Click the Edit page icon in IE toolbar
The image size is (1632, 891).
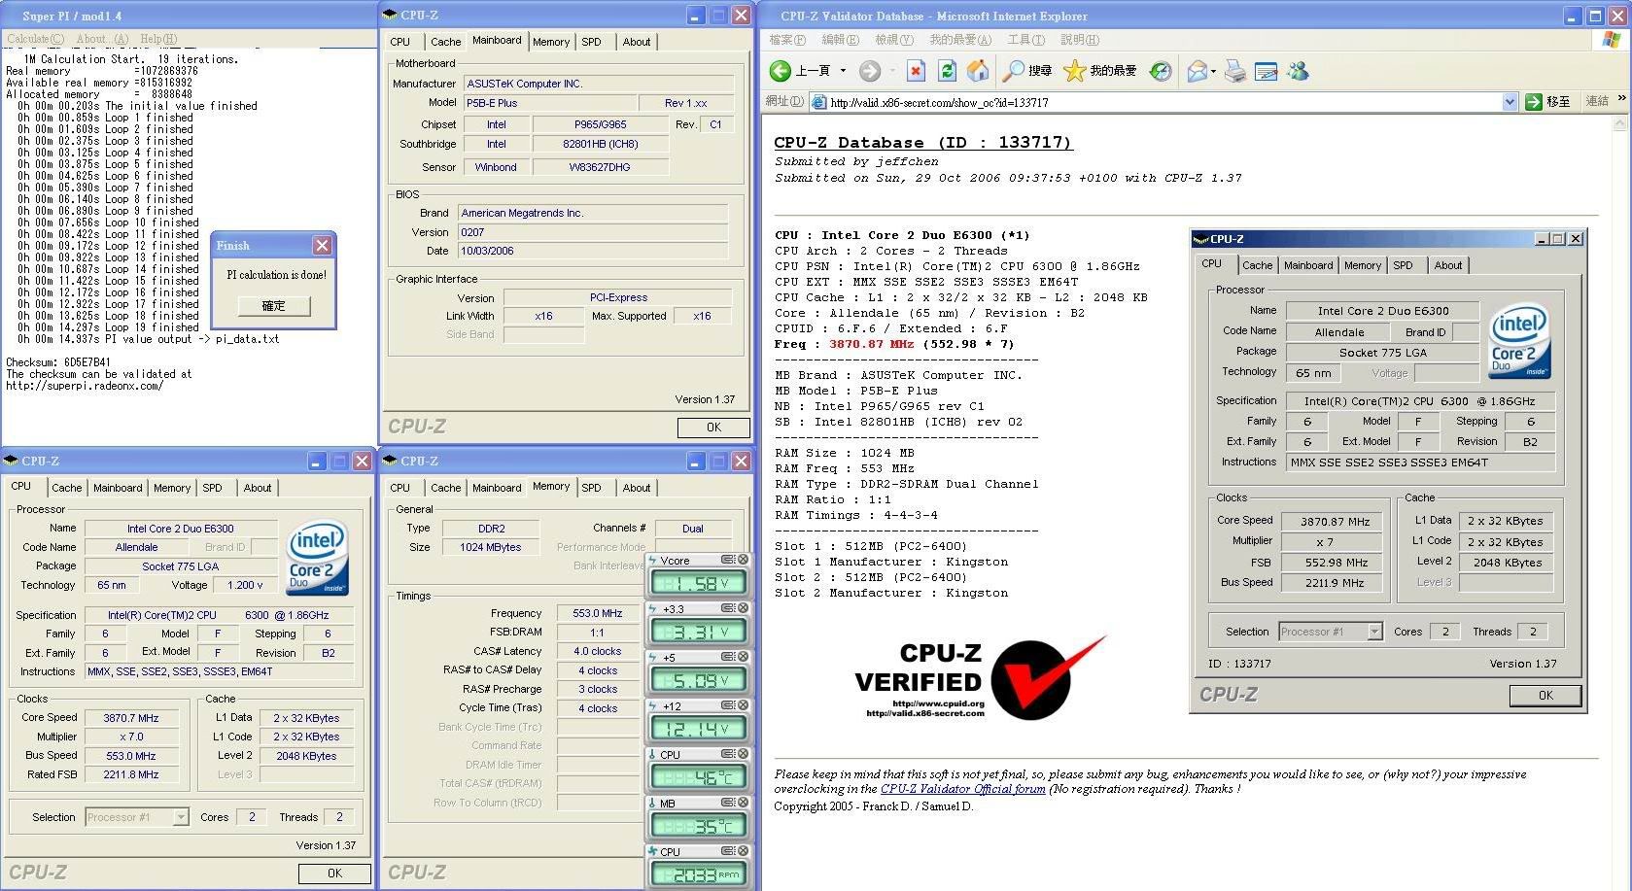click(x=1266, y=71)
